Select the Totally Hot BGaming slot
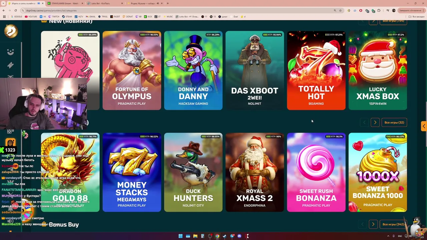 click(316, 70)
